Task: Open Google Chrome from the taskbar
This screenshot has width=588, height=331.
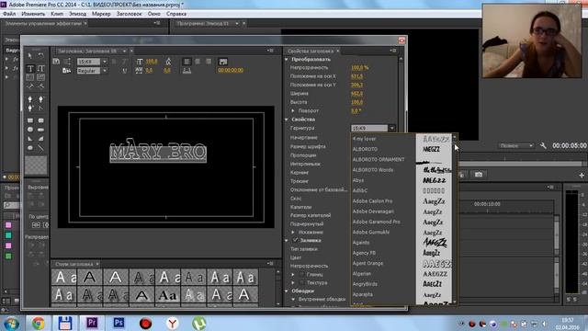Action: pos(38,323)
